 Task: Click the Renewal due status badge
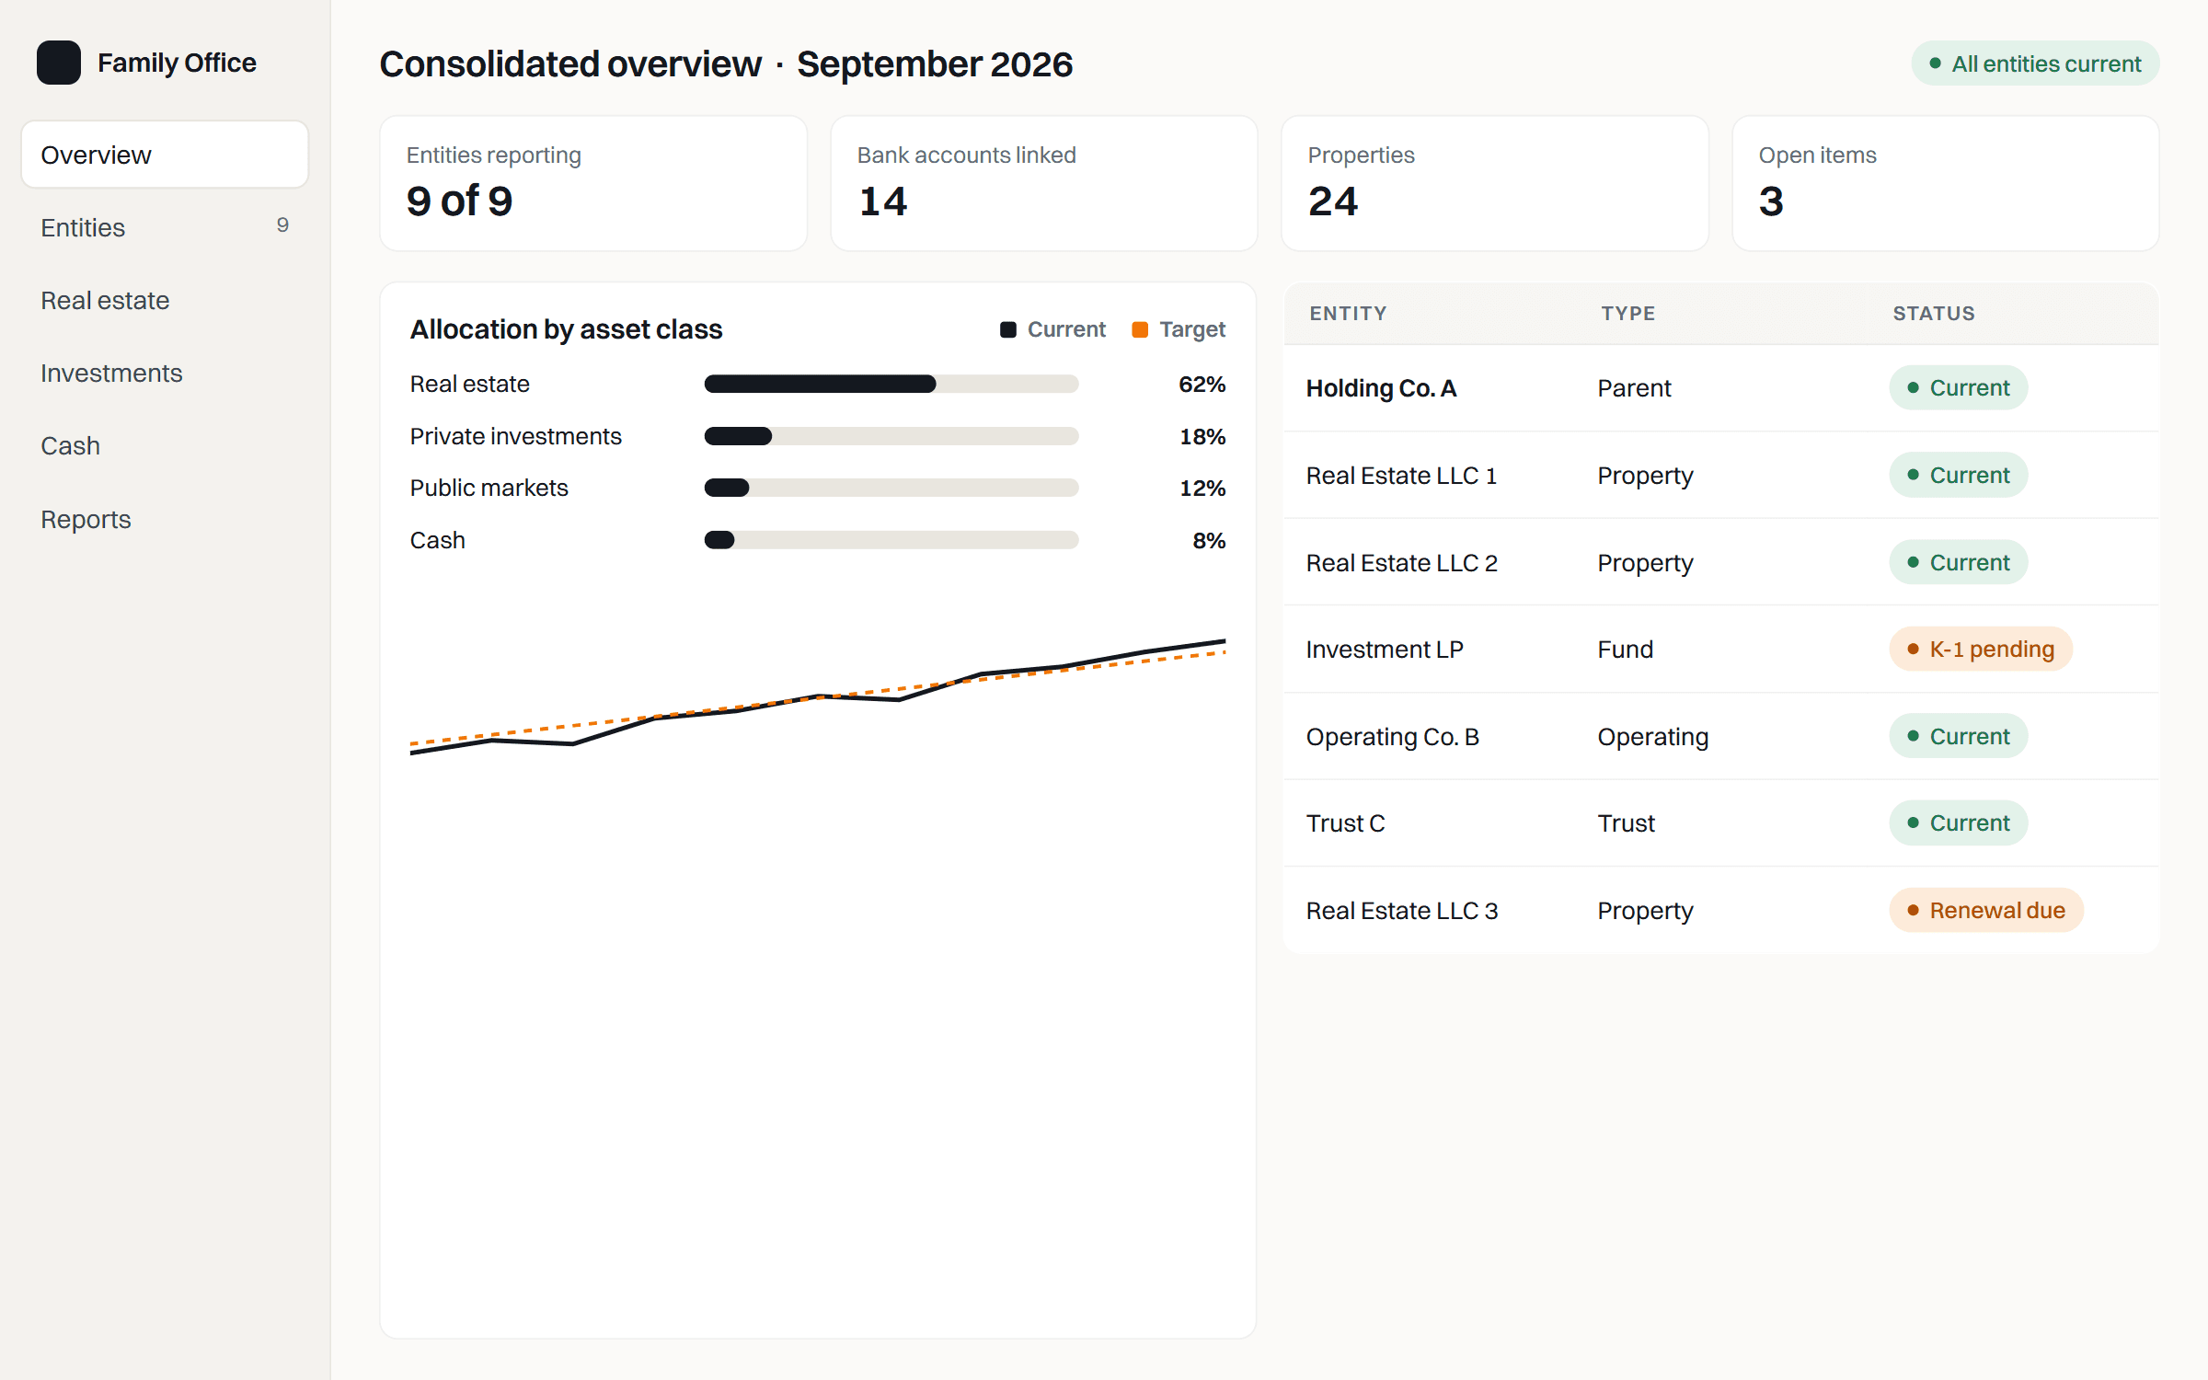[x=1986, y=910]
